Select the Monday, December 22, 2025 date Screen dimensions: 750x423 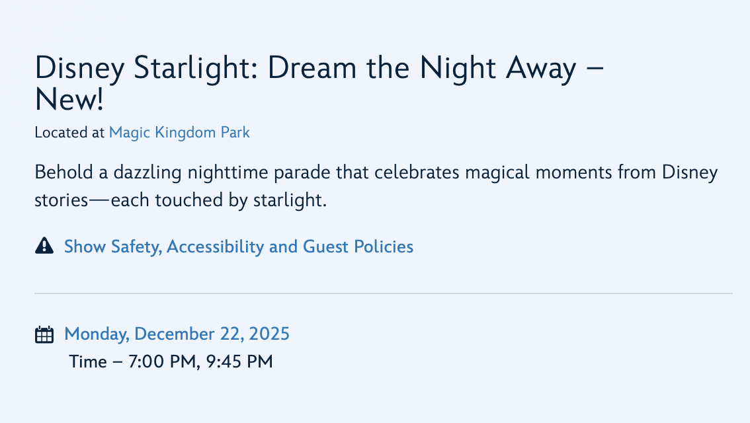(x=177, y=333)
